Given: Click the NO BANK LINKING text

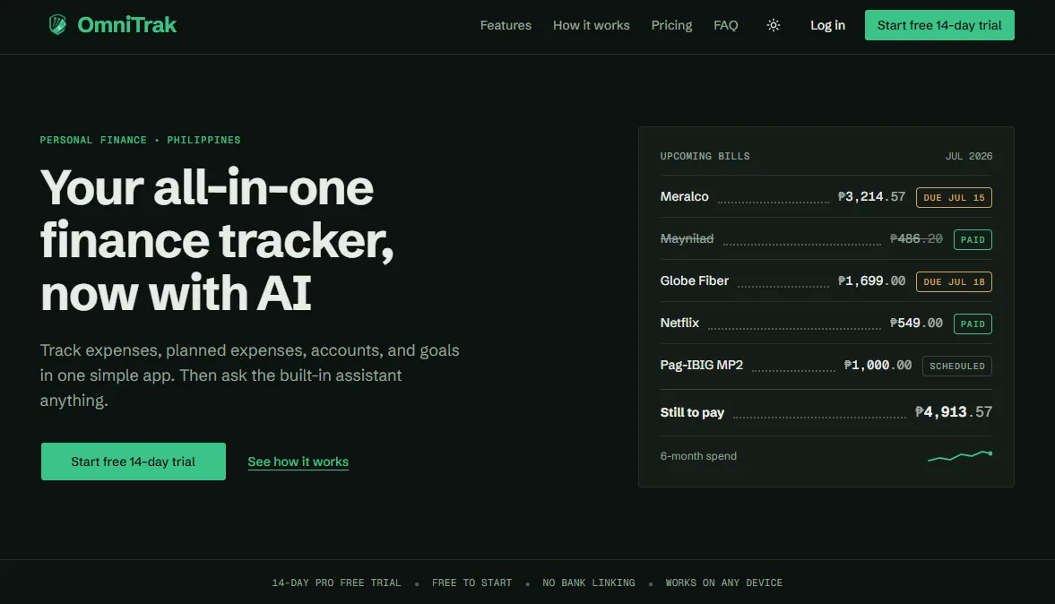Looking at the screenshot, I should [x=589, y=582].
